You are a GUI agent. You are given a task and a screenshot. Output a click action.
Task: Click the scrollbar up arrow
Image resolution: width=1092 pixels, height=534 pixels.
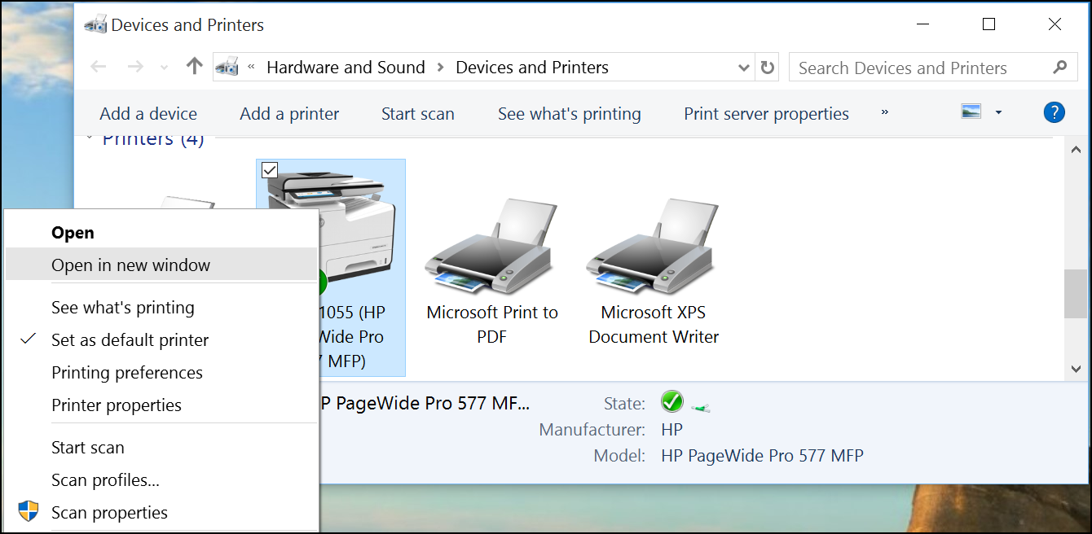click(1077, 149)
